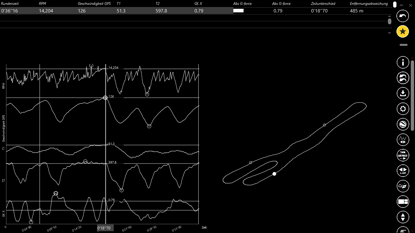Click the Lap switch arrows icon

tap(403, 171)
